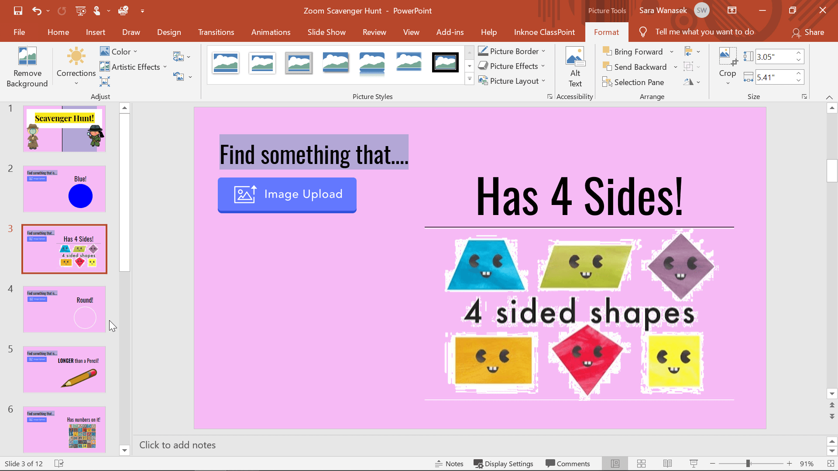838x471 pixels.
Task: Open Change Picture icon menu
Action: pyautogui.click(x=182, y=57)
